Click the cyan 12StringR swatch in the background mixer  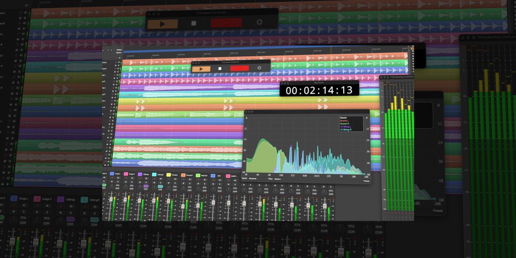[x=84, y=200]
